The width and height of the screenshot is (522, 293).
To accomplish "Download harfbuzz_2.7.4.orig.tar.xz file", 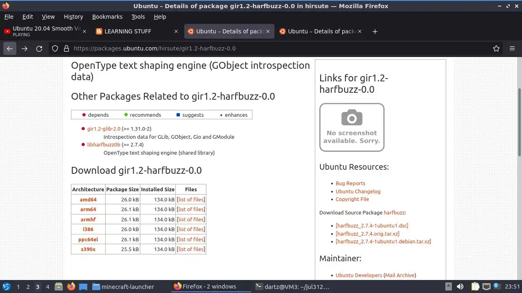I will click(367, 234).
